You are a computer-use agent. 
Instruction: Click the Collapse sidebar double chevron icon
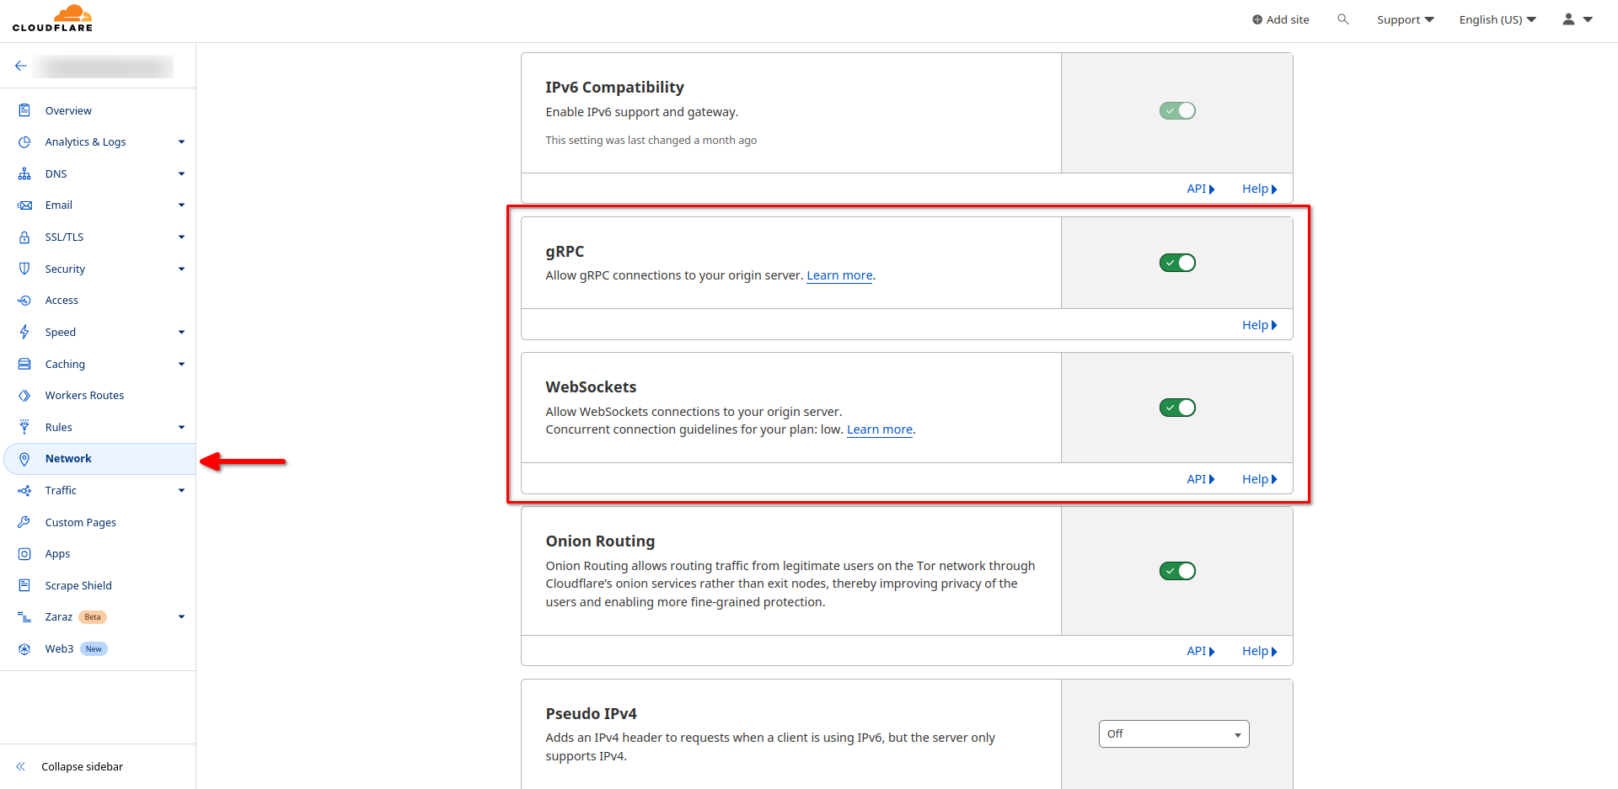pos(21,767)
